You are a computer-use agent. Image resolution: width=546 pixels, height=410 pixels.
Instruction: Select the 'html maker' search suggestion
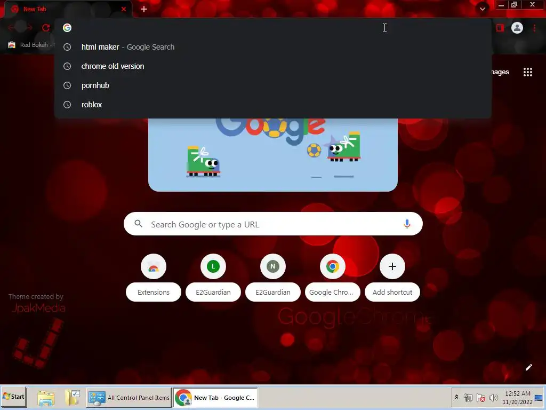tap(272, 47)
